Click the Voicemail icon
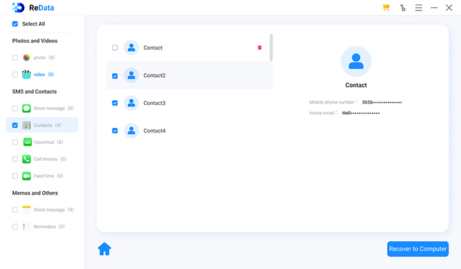 (x=28, y=142)
